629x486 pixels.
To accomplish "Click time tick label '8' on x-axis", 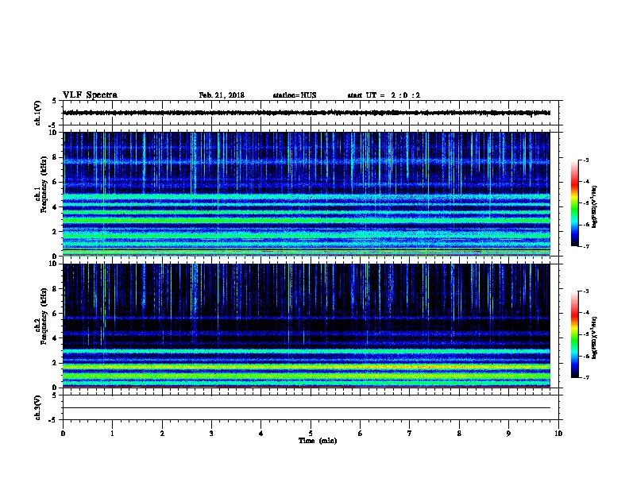I will (459, 434).
